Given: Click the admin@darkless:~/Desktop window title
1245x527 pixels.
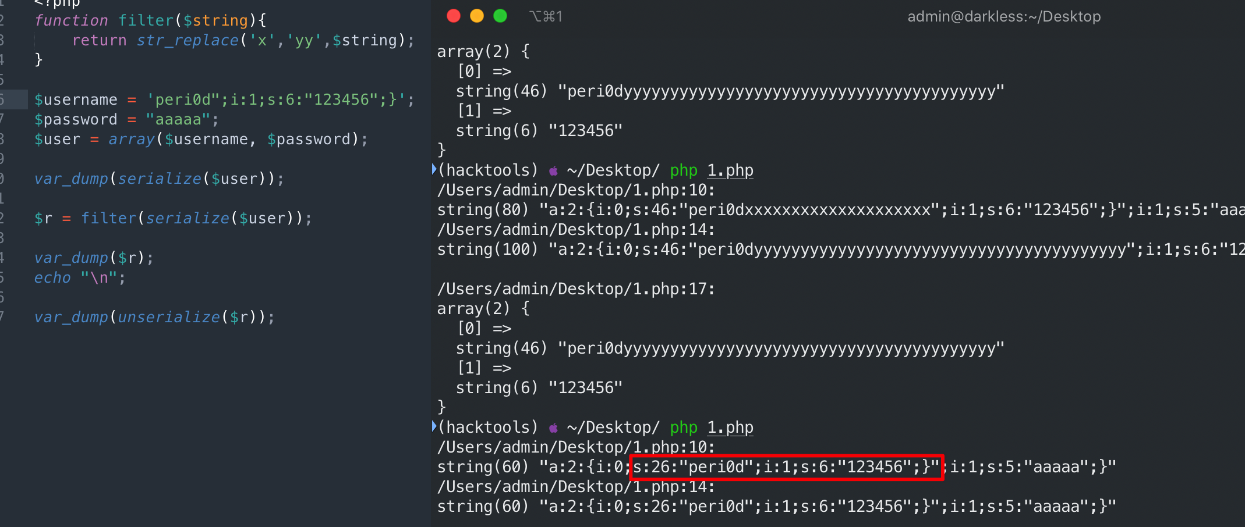Looking at the screenshot, I should (1004, 17).
